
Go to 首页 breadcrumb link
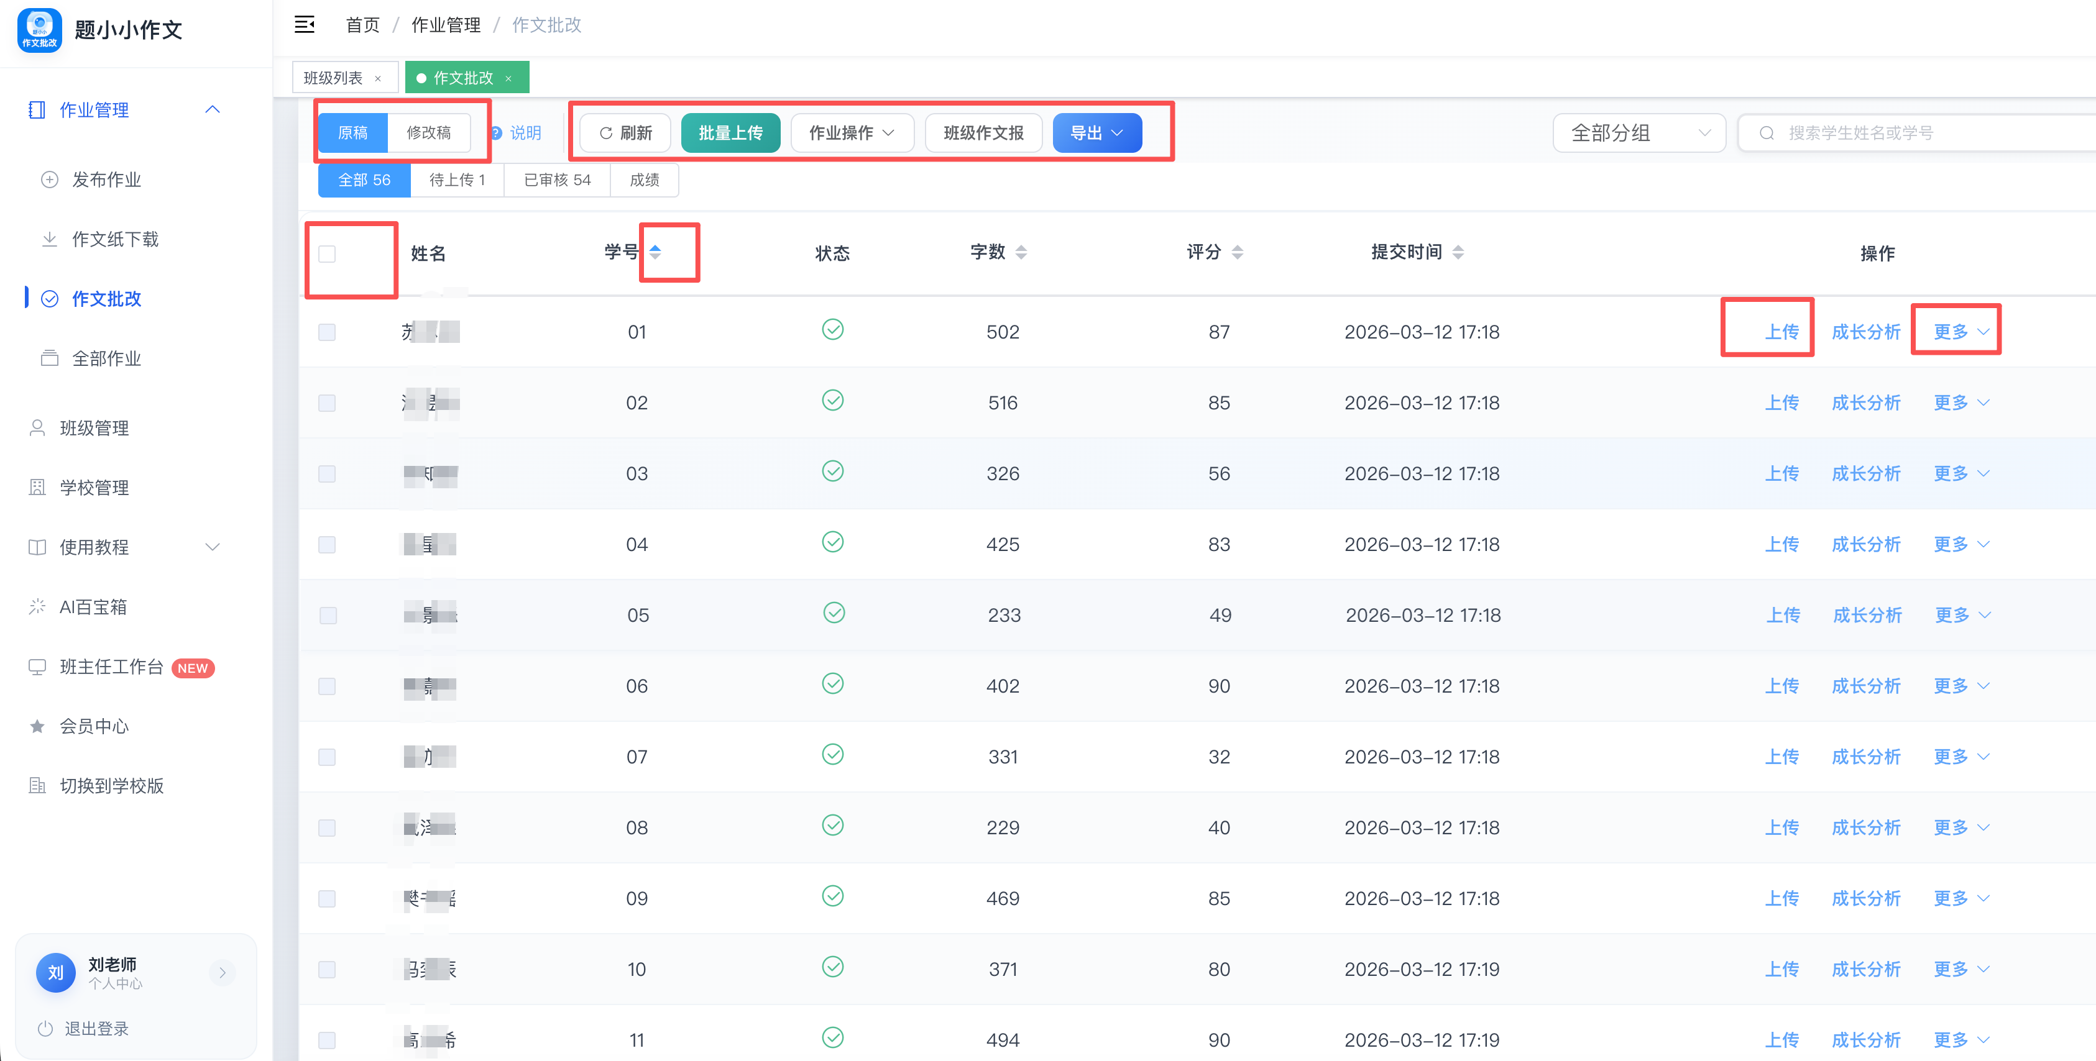click(363, 25)
